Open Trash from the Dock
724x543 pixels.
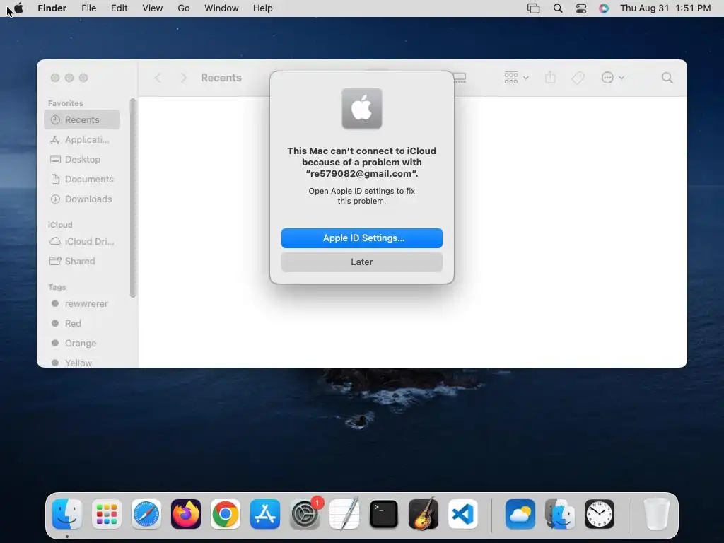656,514
